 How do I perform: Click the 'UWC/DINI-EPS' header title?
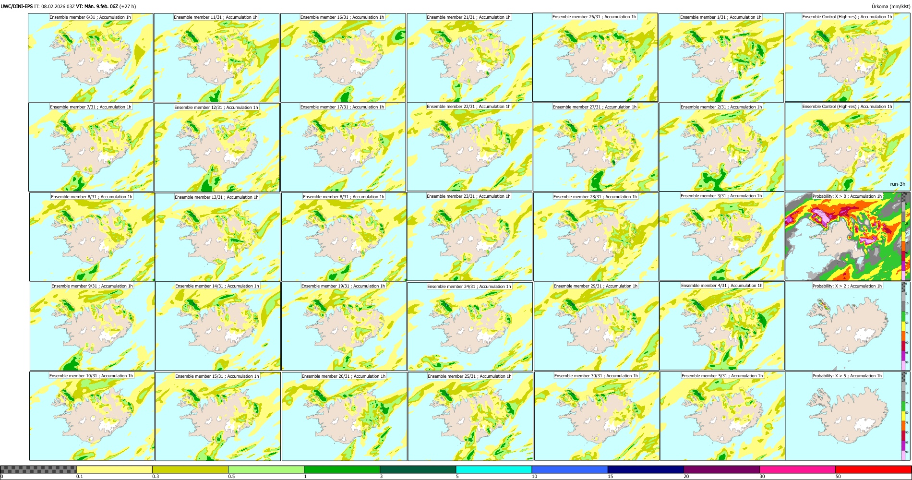[x=17, y=6]
